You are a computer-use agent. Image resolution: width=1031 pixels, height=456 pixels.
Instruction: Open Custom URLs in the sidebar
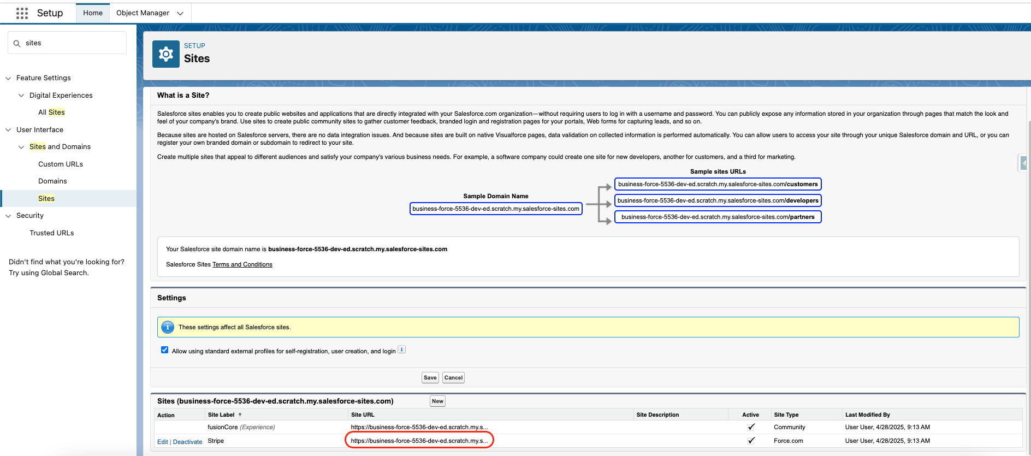(x=61, y=164)
